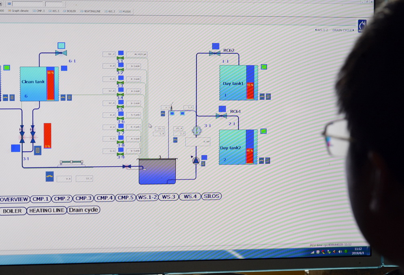The image size is (404, 275).
Task: Click the flow meter symbol labeled 3-1
Action: tap(197, 130)
